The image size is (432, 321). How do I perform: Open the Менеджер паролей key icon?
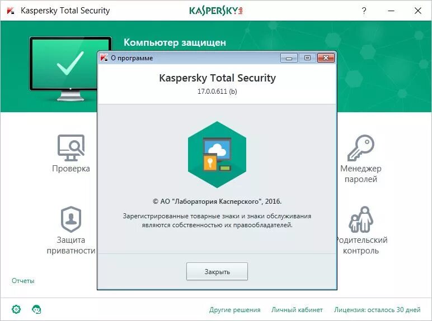361,147
